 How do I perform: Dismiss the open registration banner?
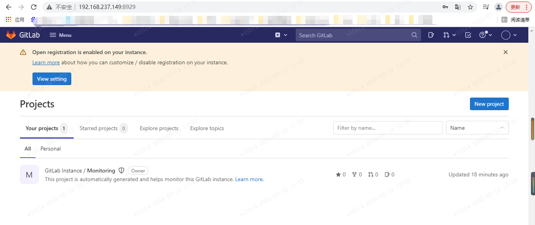click(x=506, y=52)
